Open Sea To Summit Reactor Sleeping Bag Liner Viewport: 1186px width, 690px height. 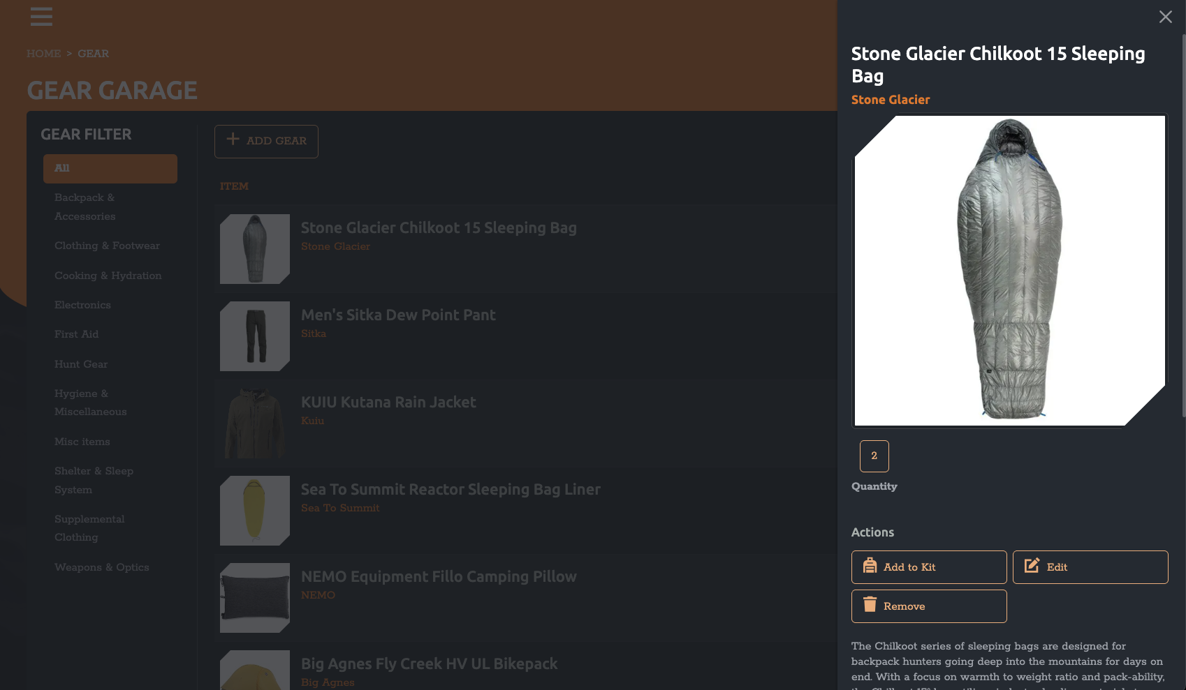(x=451, y=490)
